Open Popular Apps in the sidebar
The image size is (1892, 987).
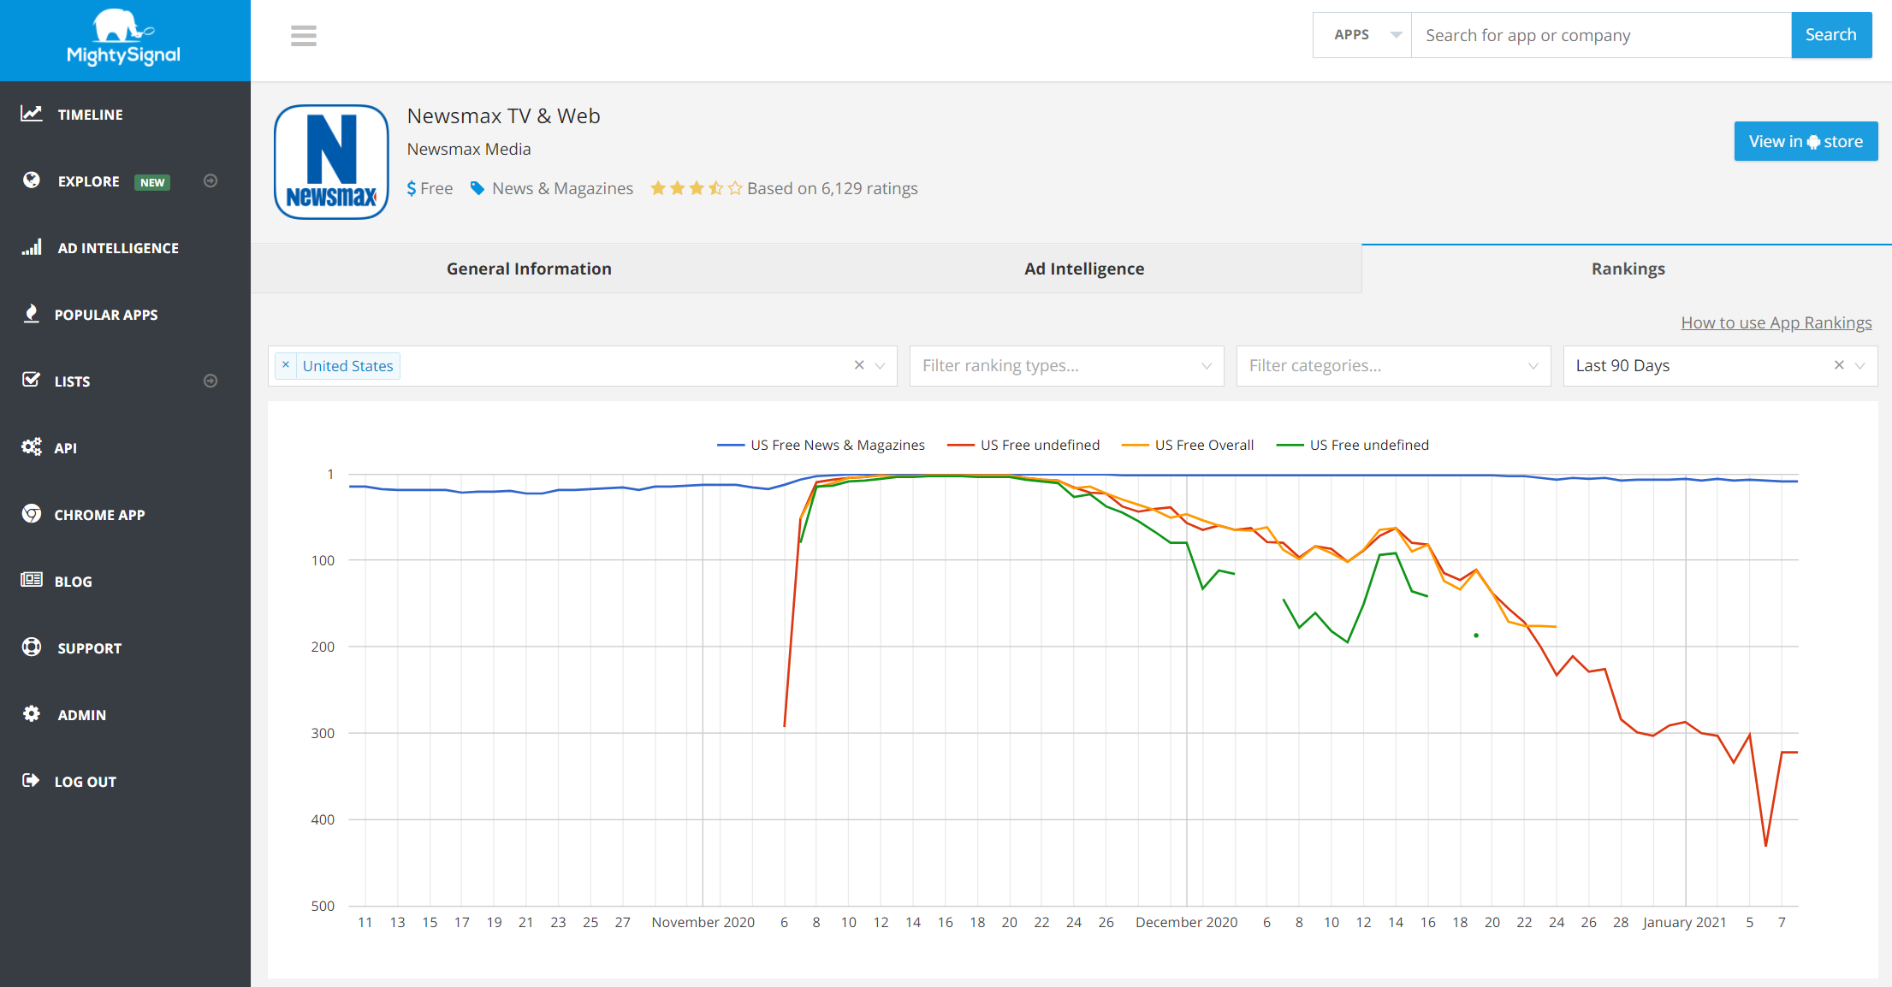(106, 315)
